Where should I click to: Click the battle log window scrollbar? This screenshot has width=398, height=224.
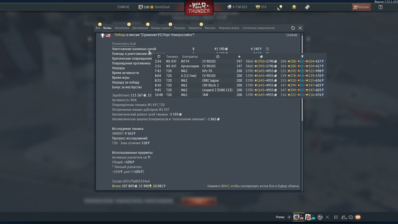point(302,78)
